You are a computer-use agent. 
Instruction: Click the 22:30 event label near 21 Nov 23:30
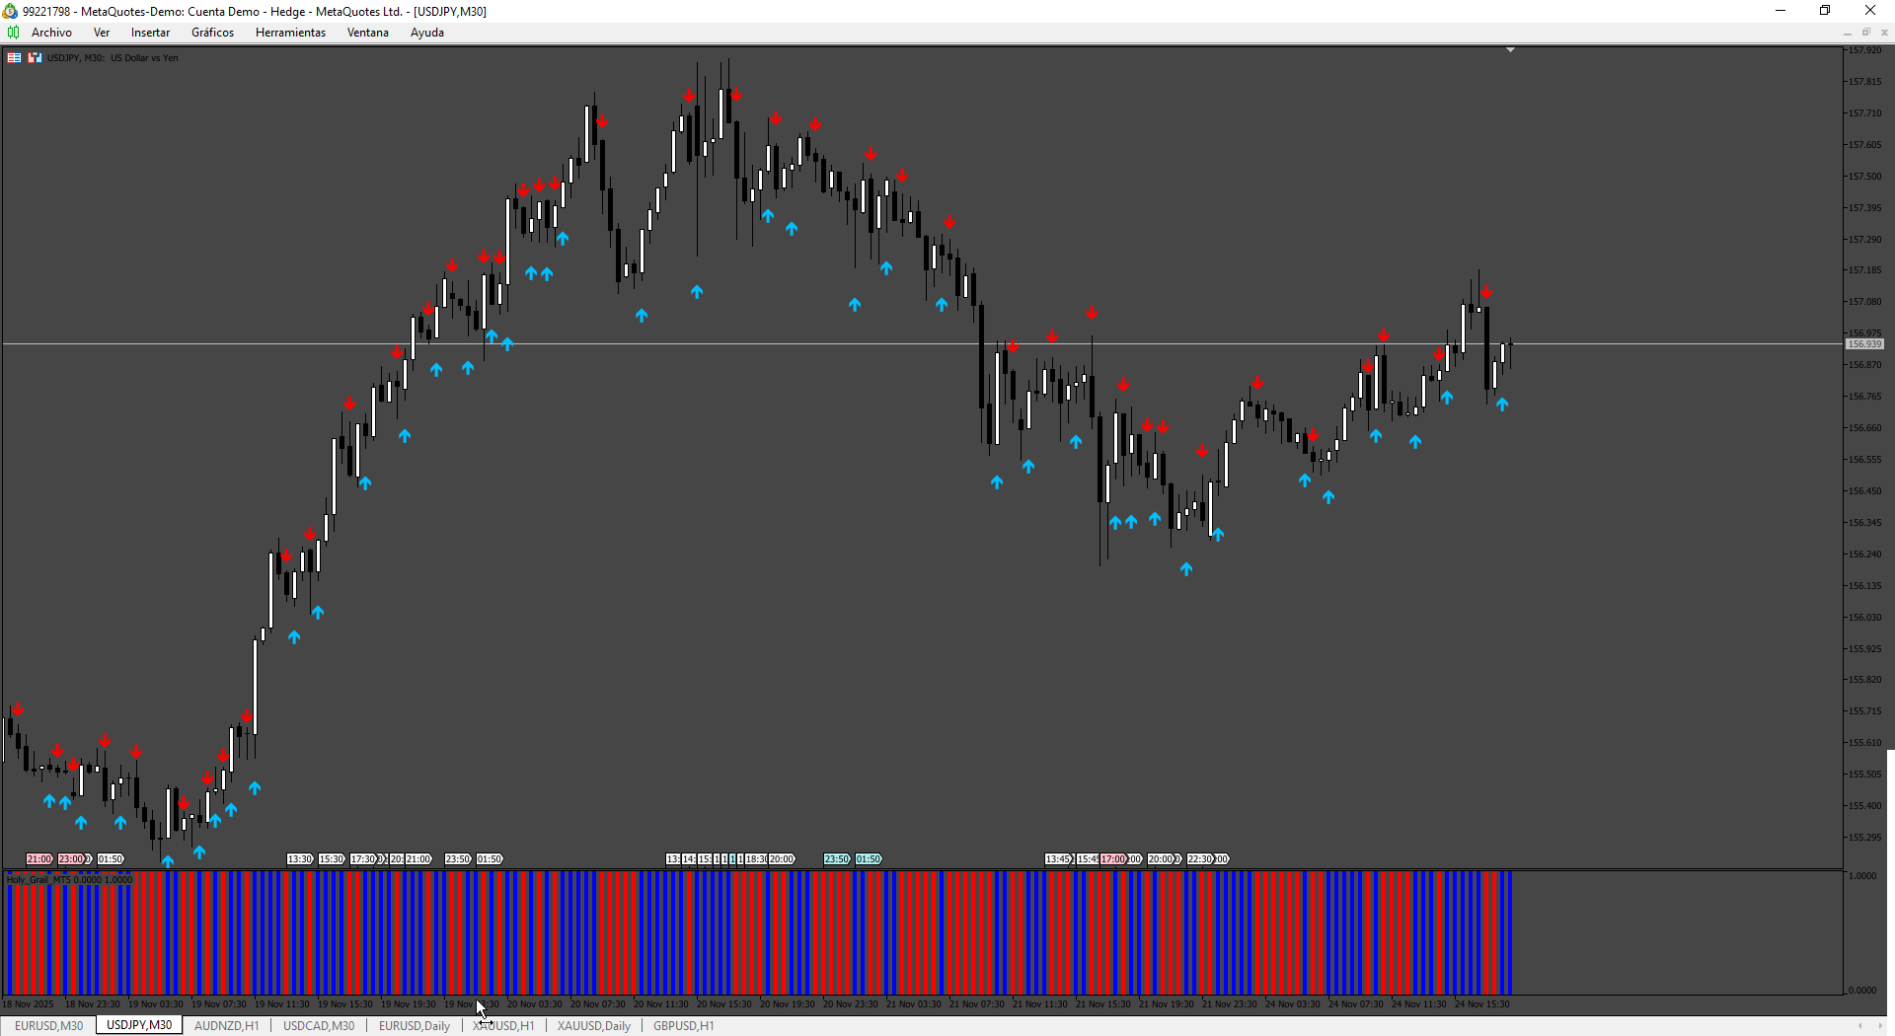pos(1200,859)
